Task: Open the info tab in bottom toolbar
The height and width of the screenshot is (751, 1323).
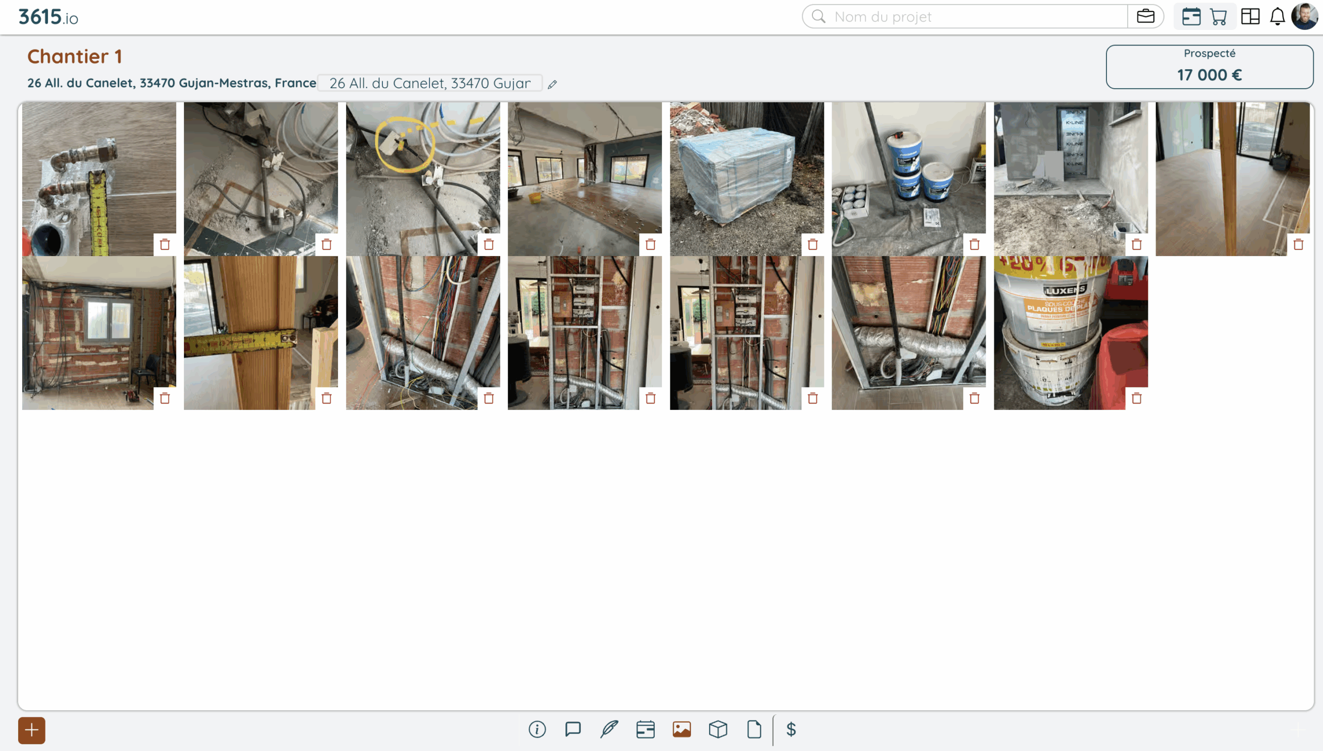Action: pyautogui.click(x=537, y=729)
